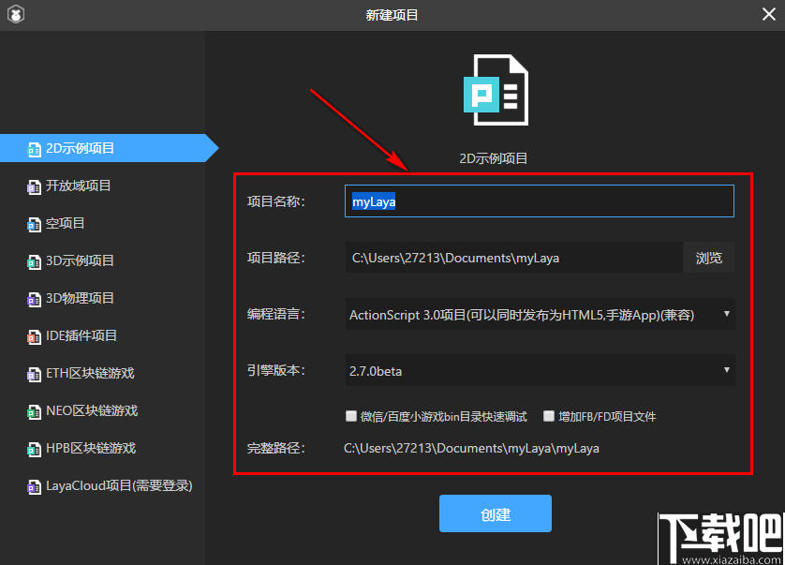Click the LayaAir logo in title bar
This screenshot has width=785, height=565.
(15, 14)
